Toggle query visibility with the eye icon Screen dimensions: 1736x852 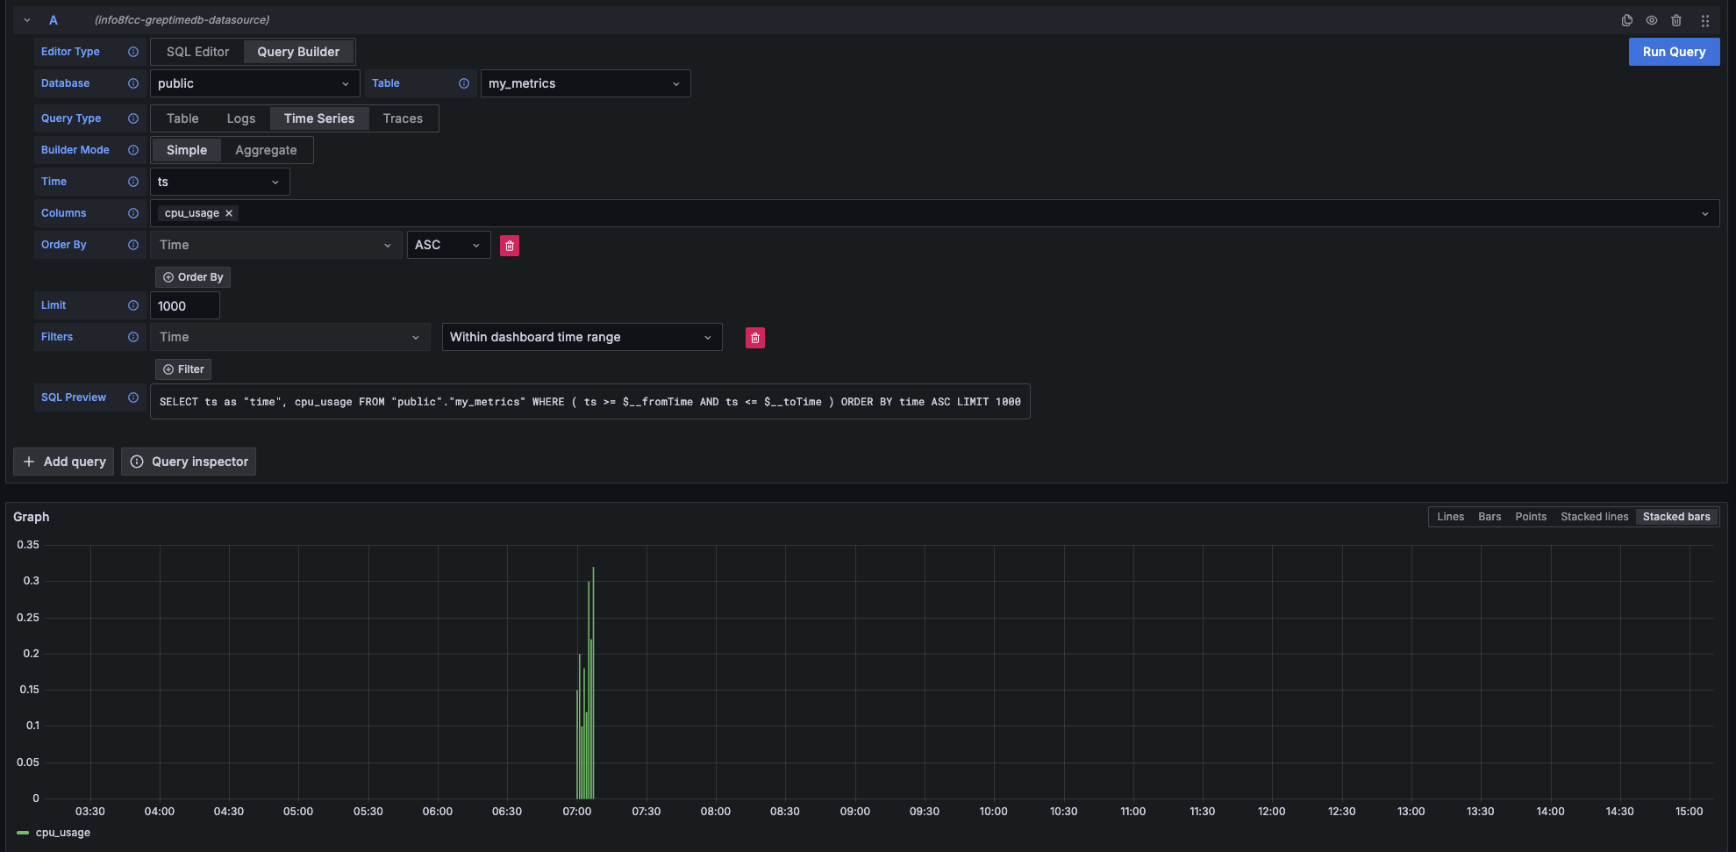click(1651, 19)
